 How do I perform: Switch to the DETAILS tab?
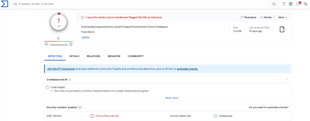click(74, 56)
